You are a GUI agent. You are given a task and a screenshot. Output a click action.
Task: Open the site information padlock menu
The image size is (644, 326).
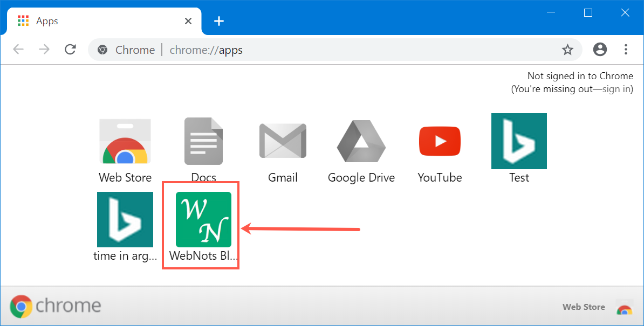(x=102, y=49)
